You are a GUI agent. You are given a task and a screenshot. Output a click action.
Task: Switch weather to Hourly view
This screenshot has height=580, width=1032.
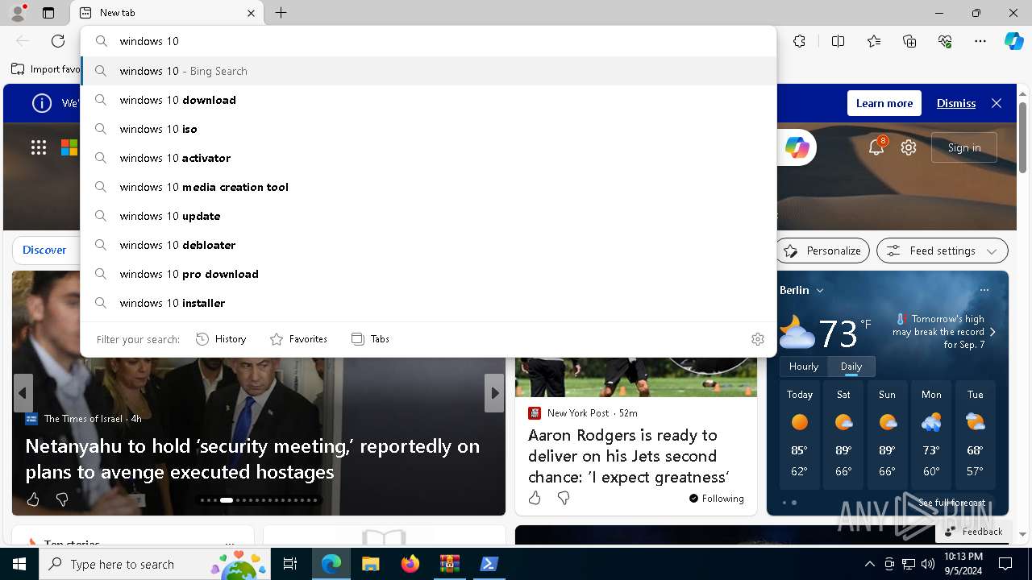coord(804,367)
